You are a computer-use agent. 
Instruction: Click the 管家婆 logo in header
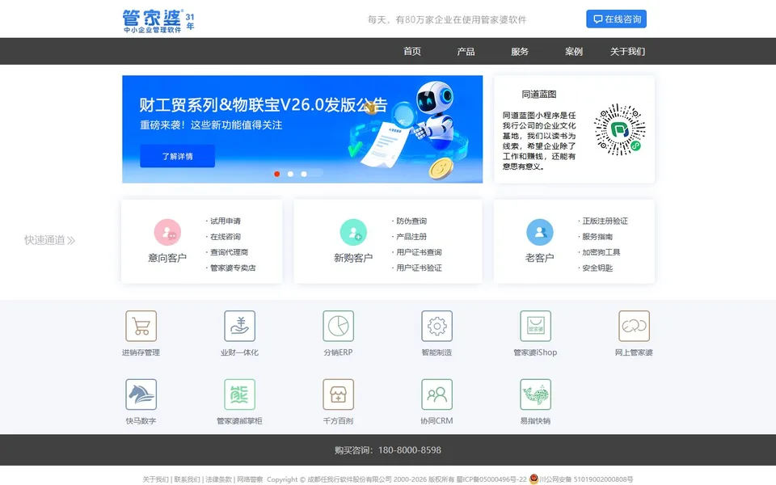pyautogui.click(x=158, y=21)
